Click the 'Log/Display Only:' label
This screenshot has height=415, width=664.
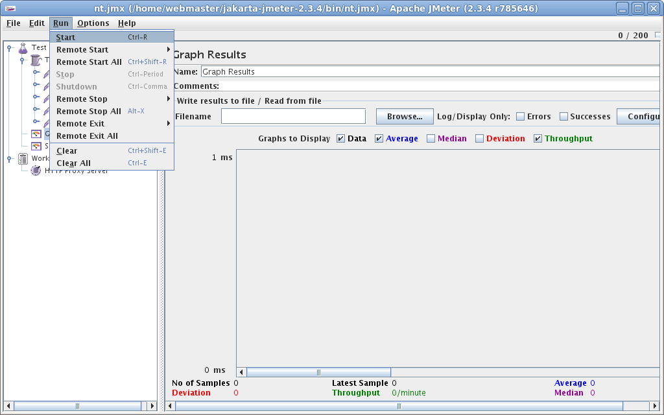(473, 117)
